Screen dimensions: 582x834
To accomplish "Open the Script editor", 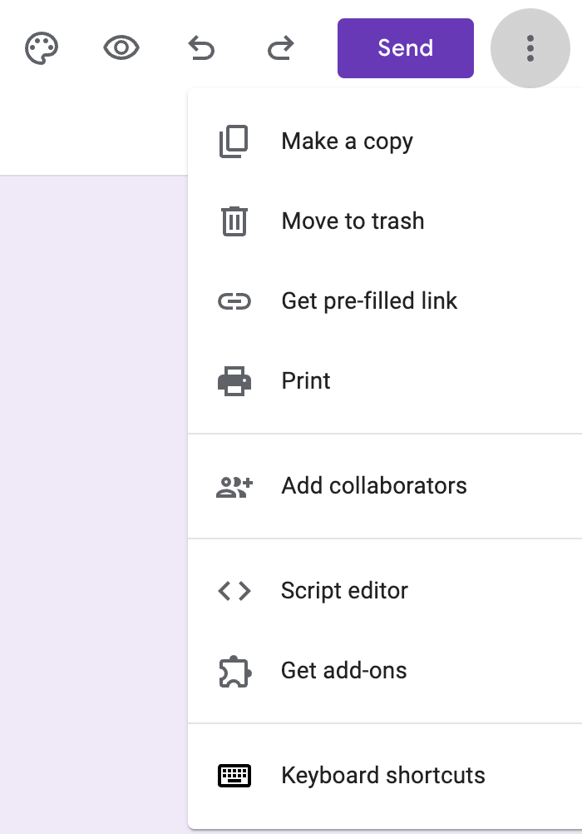I will tap(385, 590).
